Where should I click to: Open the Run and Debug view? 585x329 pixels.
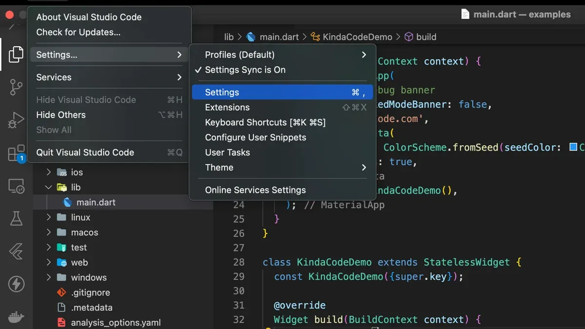point(16,120)
